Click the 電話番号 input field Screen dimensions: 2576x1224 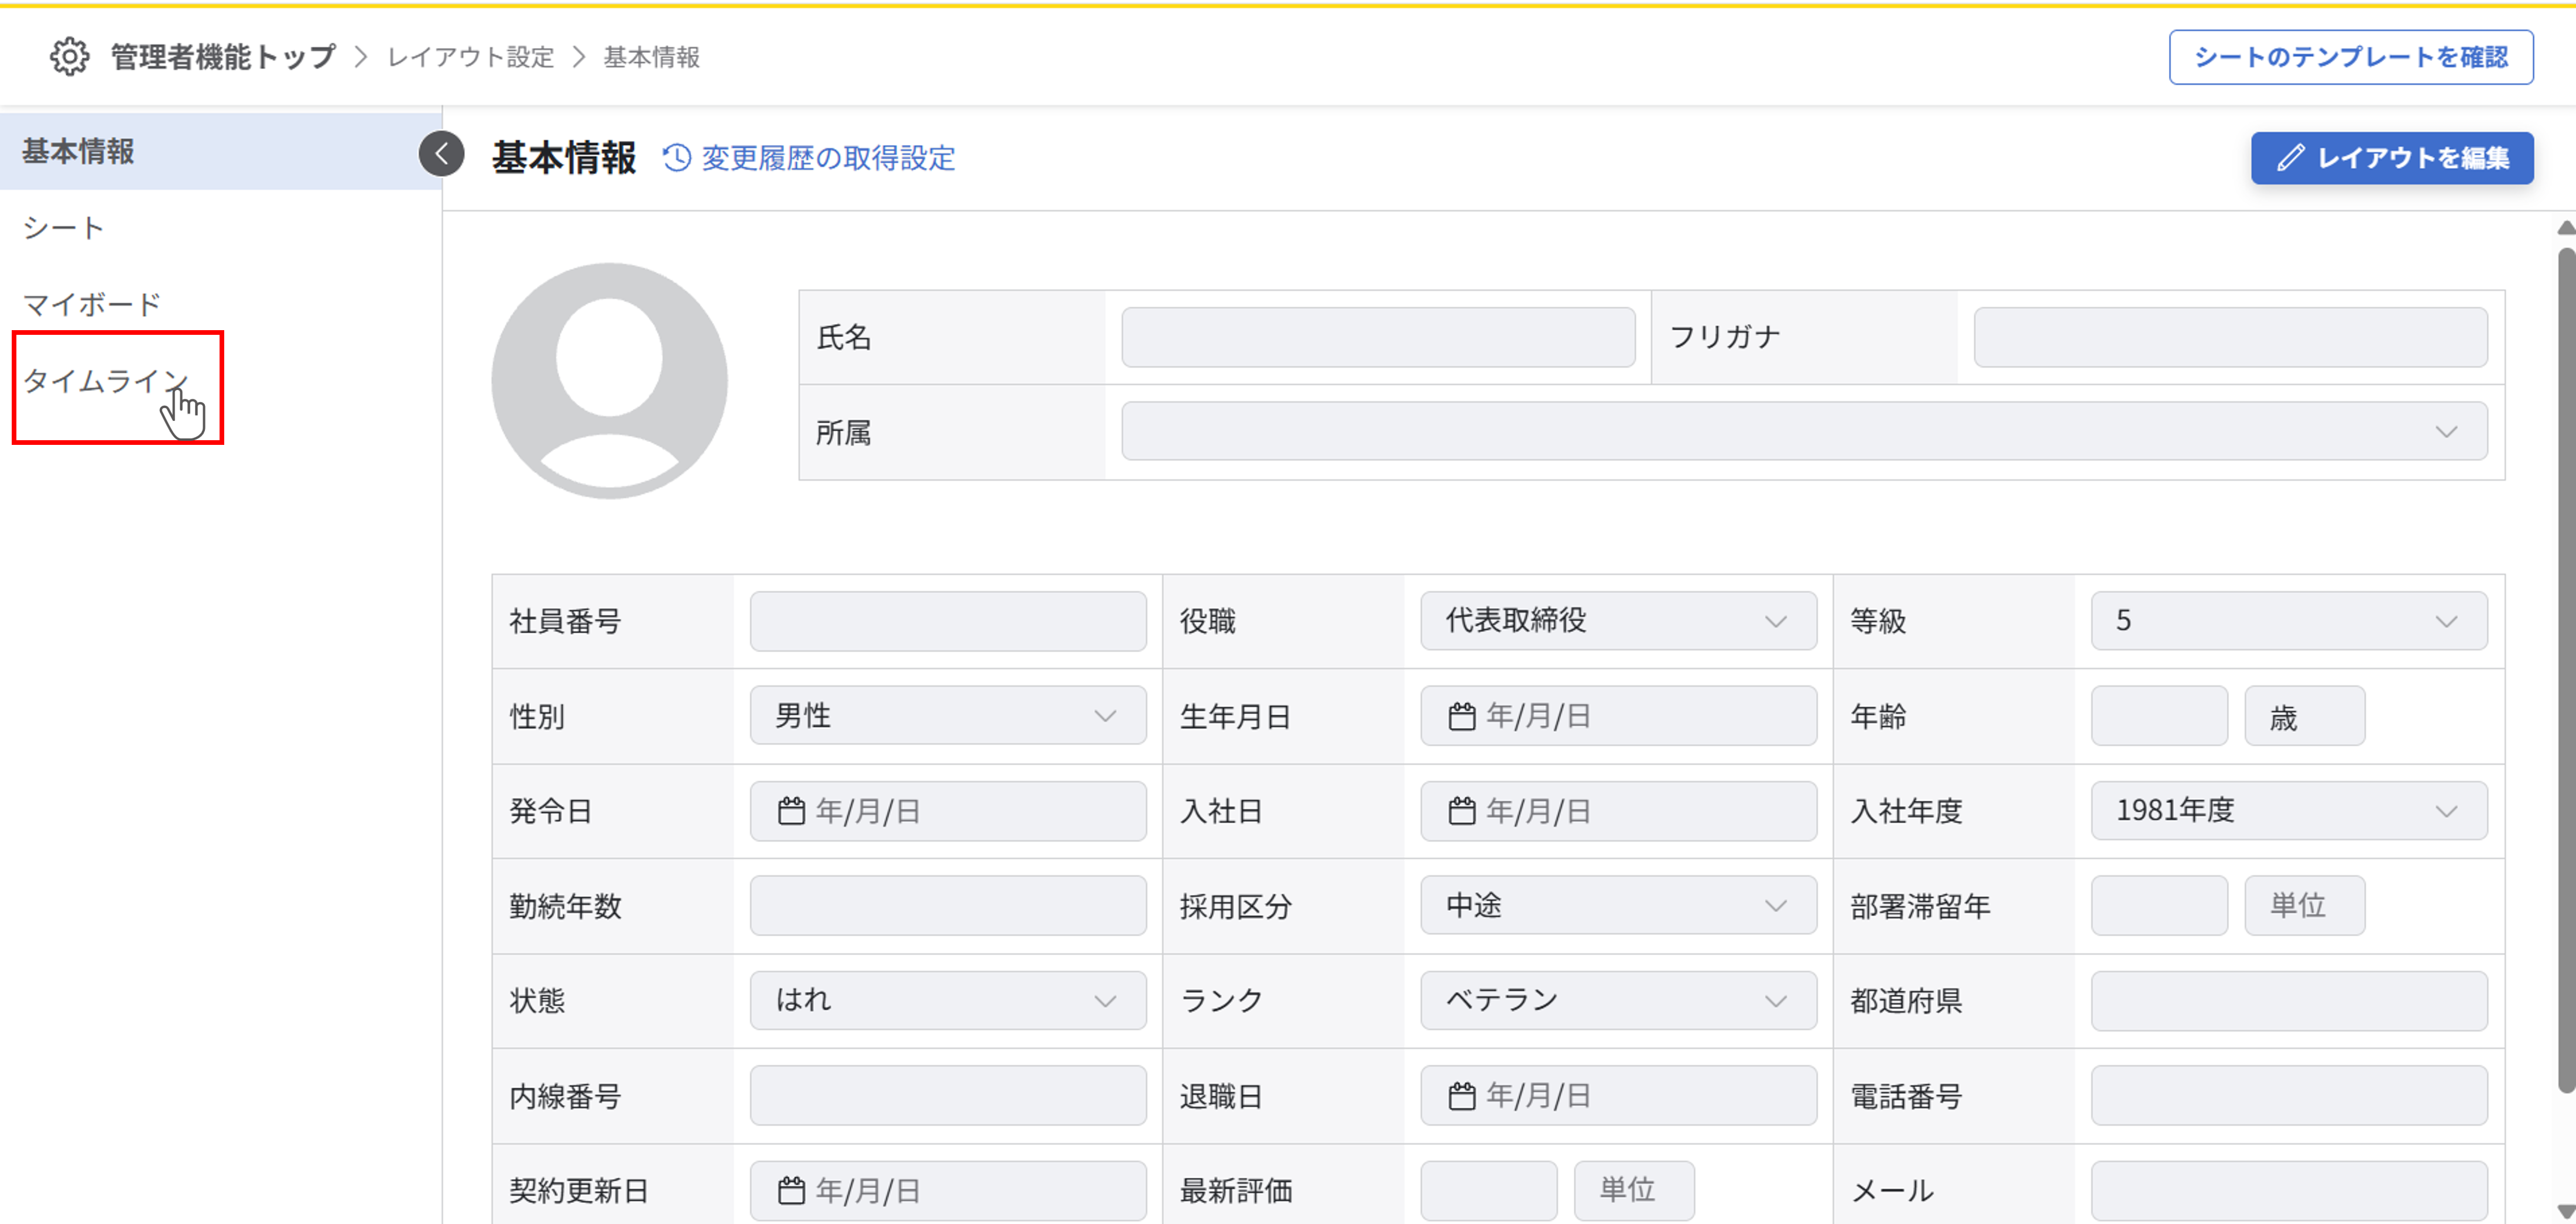click(x=2289, y=1096)
